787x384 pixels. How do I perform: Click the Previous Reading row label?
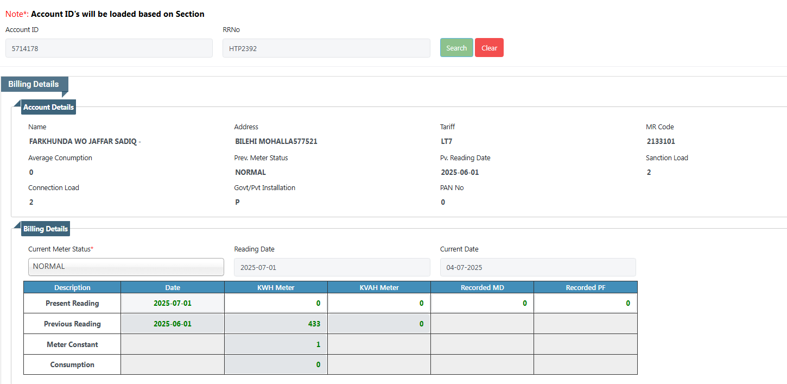[x=72, y=324]
